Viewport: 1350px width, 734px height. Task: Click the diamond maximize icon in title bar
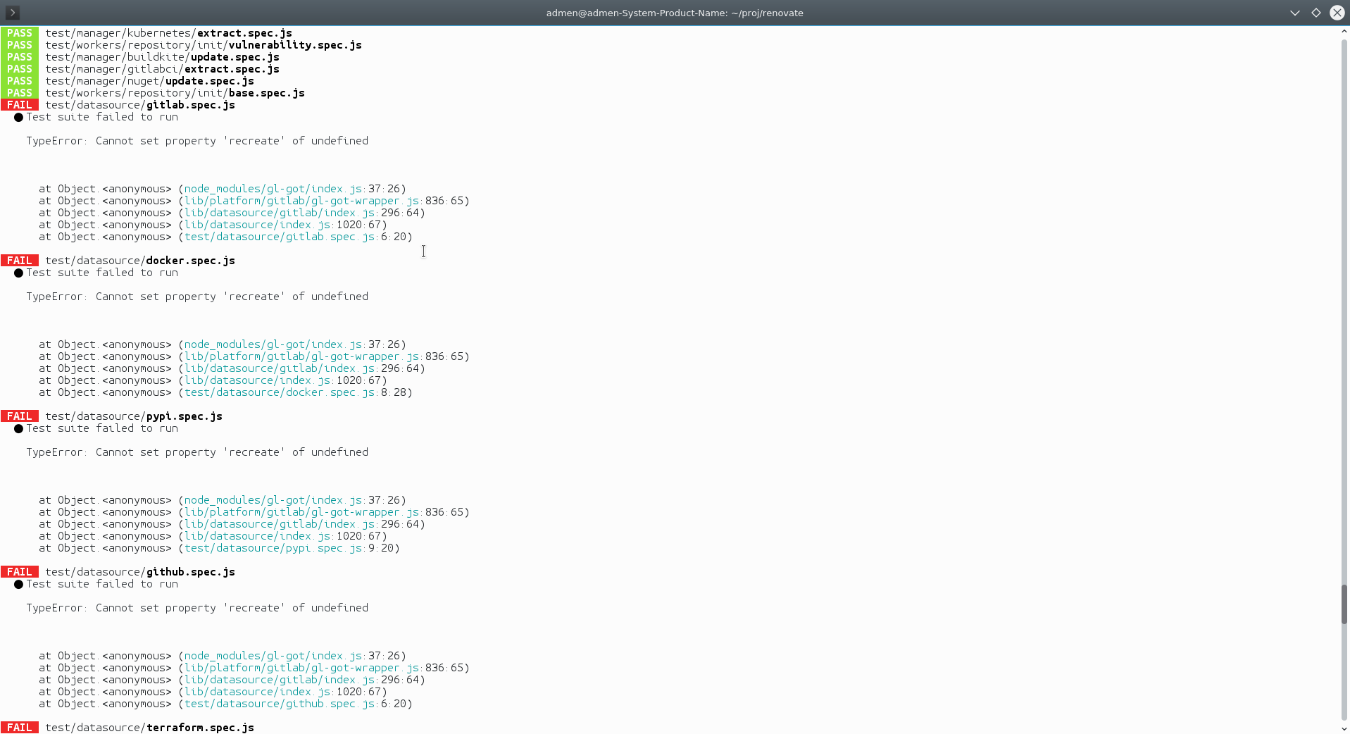tap(1315, 13)
